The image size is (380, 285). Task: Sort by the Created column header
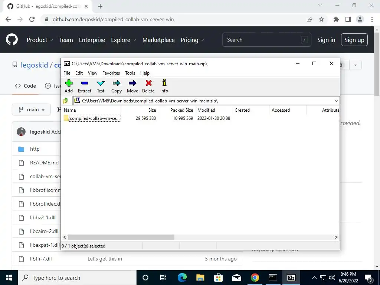click(x=250, y=110)
